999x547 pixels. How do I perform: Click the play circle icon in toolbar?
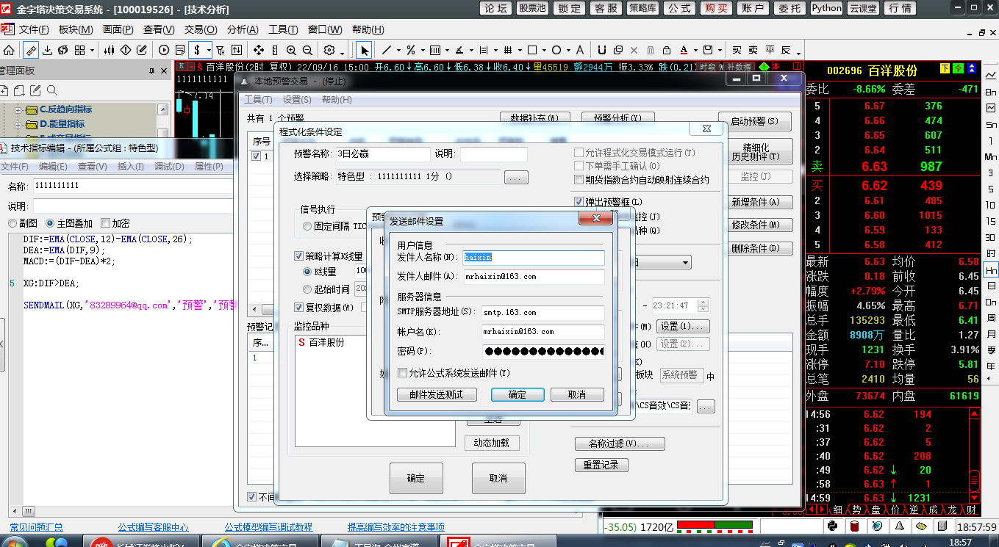163,50
